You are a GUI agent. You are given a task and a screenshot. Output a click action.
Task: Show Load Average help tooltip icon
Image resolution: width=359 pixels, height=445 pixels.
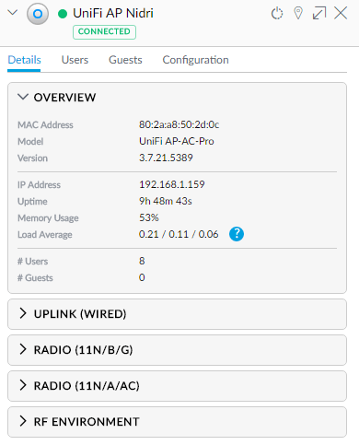click(237, 234)
